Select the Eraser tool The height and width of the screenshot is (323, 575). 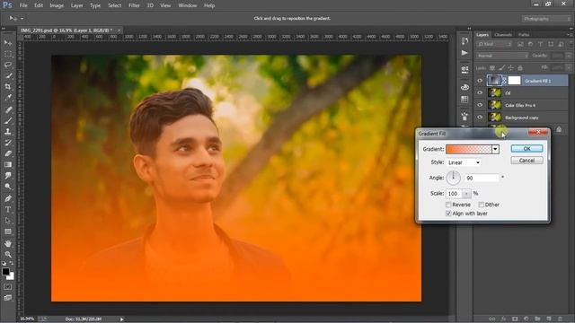(x=8, y=153)
